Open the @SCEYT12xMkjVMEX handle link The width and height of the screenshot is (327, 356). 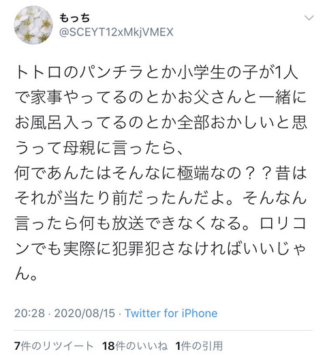[x=116, y=32]
